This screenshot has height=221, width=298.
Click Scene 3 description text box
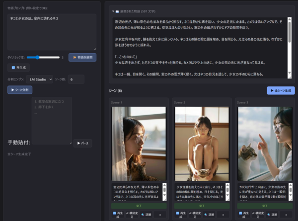(x=263, y=192)
